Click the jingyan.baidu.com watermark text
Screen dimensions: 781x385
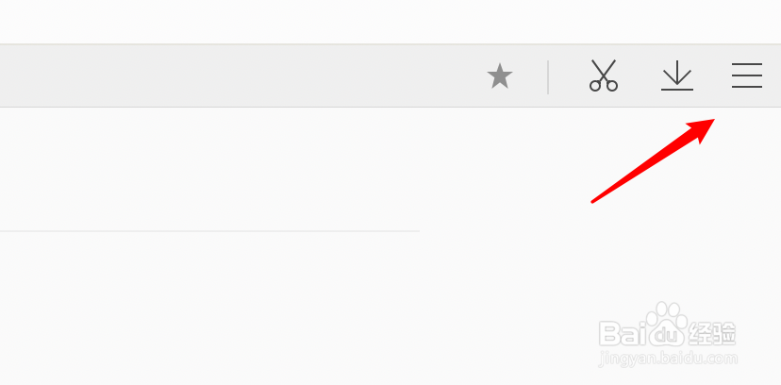(x=668, y=359)
